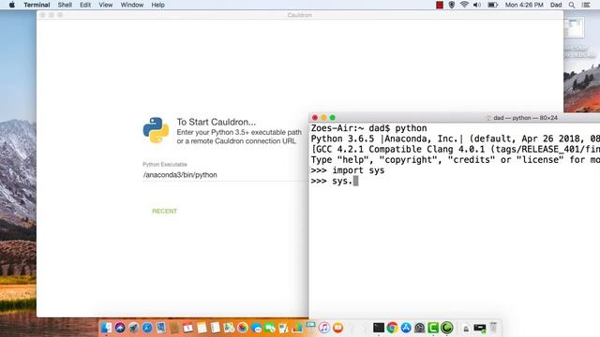Screen dimensions: 600x337
Task: Open the Contacts book icon in the Dock
Action: [175, 328]
